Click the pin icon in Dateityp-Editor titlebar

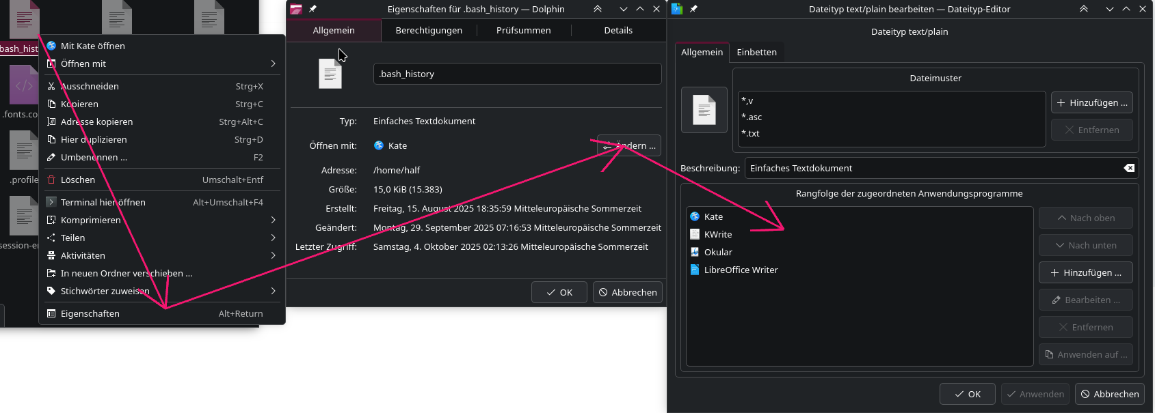click(x=693, y=9)
